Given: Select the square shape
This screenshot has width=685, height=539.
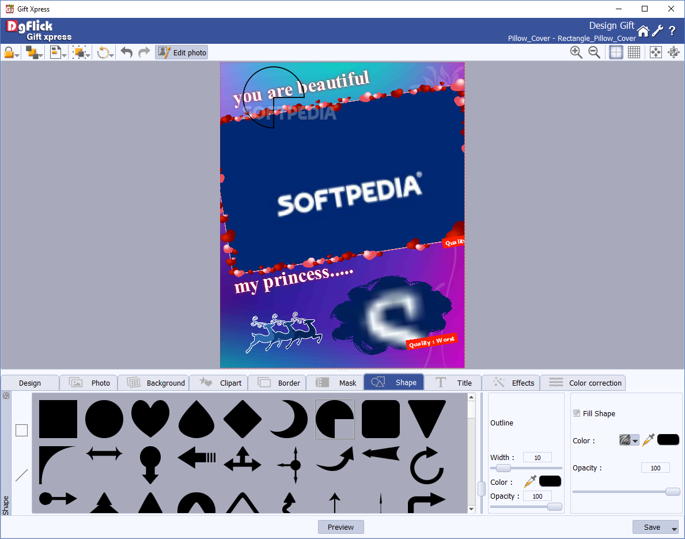Looking at the screenshot, I should point(58,419).
